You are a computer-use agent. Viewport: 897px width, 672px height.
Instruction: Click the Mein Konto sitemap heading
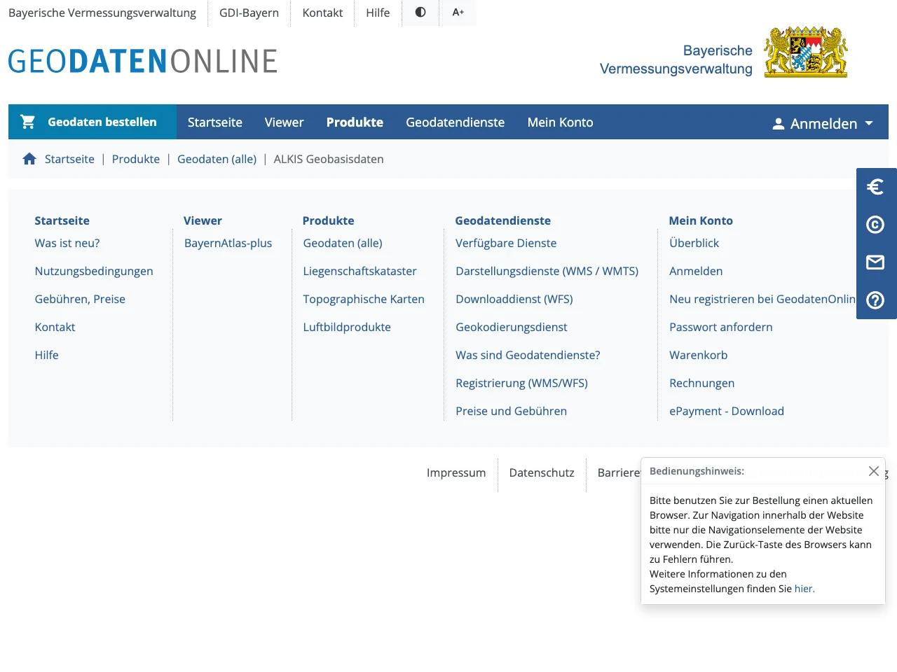click(701, 220)
